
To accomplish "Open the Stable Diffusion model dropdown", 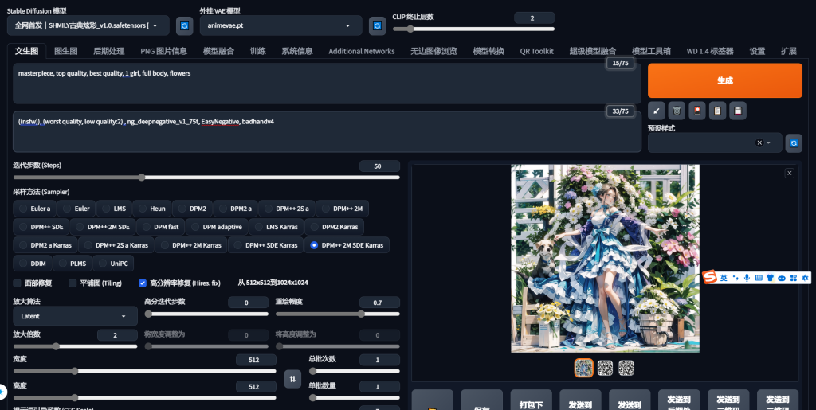I will (88, 26).
